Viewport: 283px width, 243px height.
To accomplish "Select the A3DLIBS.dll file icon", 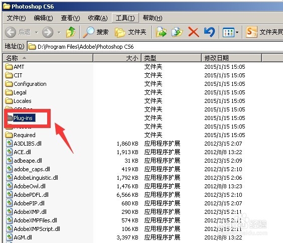I will [9, 144].
